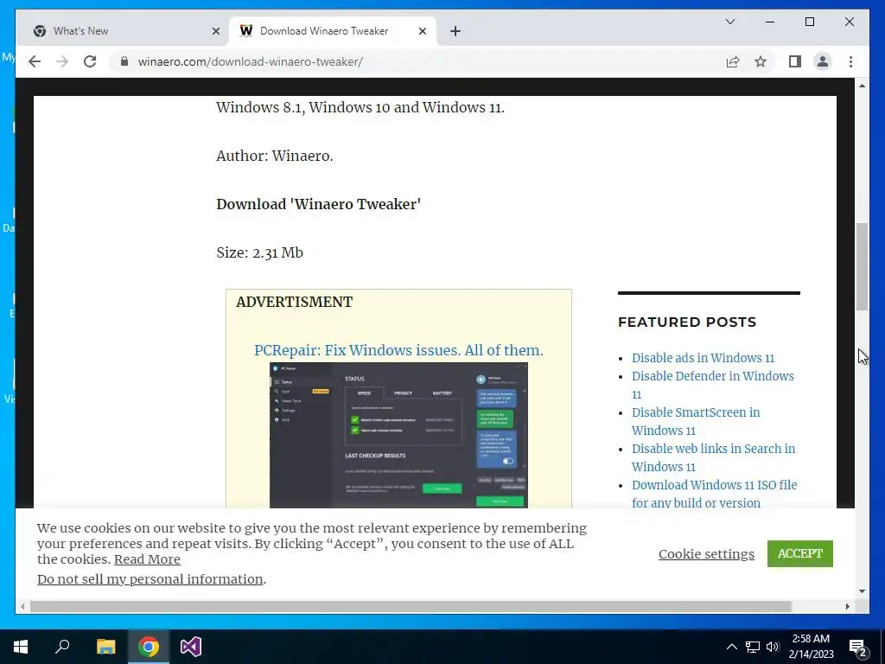Viewport: 885px width, 664px height.
Task: Accept cookies with ACCEPT button
Action: click(x=799, y=553)
